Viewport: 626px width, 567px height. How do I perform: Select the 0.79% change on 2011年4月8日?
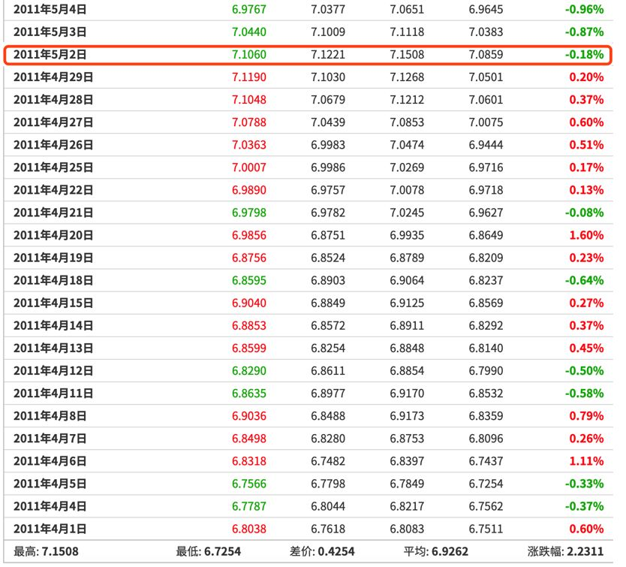pos(586,416)
